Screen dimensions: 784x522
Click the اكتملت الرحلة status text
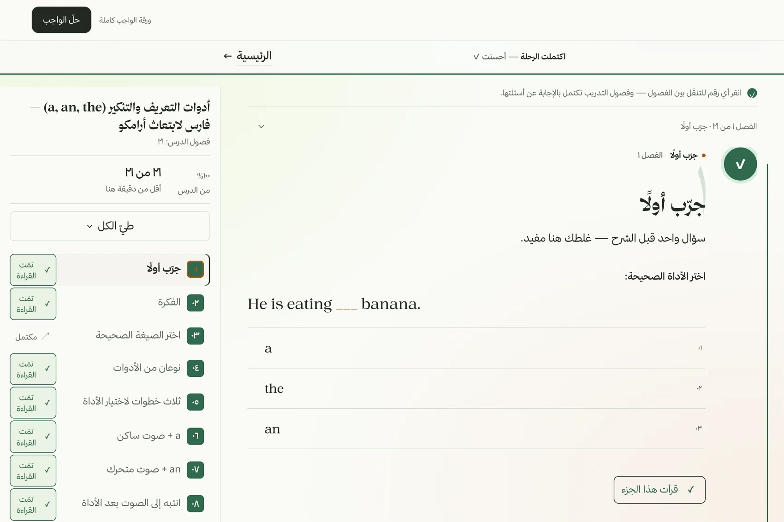[x=543, y=56]
